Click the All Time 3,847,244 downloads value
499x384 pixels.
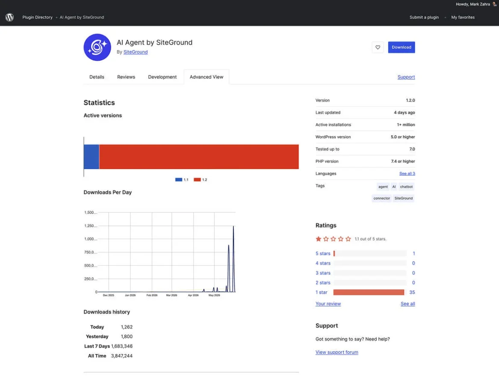click(x=122, y=356)
